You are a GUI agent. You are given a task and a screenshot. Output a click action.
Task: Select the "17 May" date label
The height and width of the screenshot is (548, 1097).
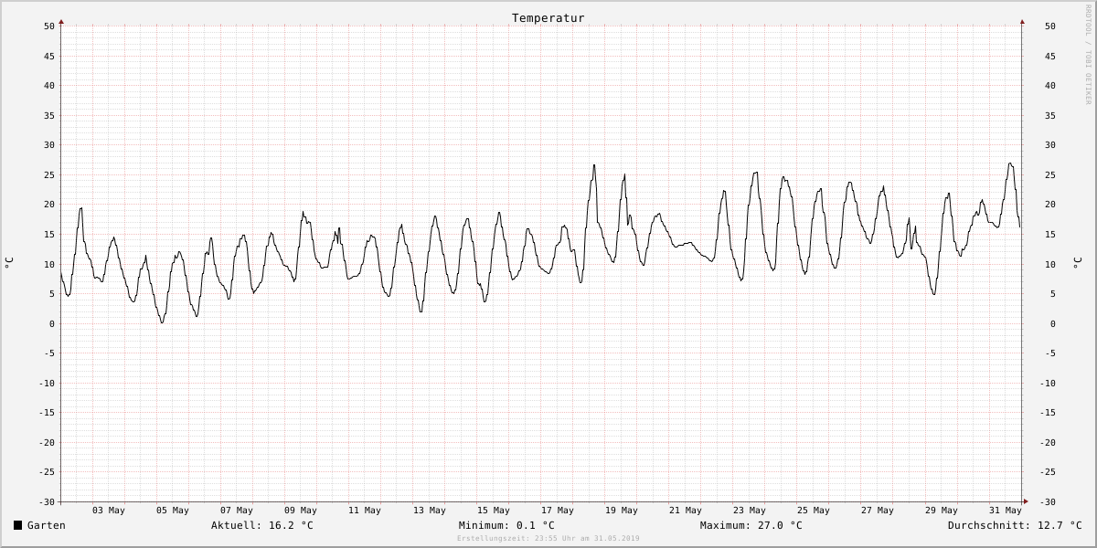[x=558, y=511]
